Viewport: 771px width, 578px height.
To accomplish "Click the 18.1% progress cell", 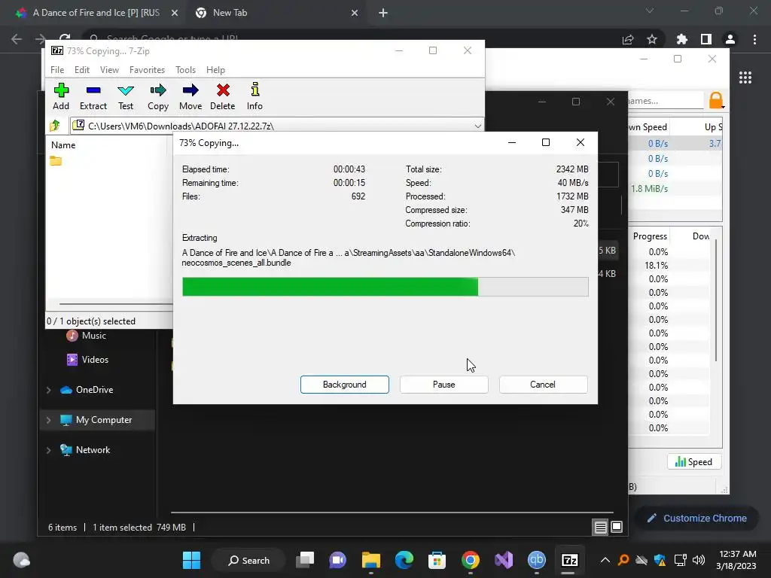I will [x=656, y=266].
